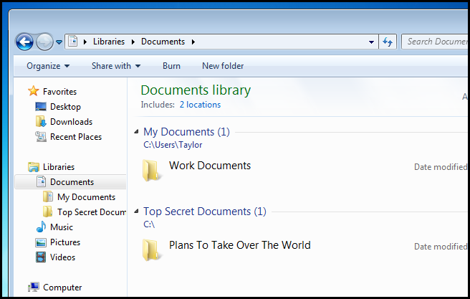Collapse the Top Secret Documents (1) group
Image resolution: width=470 pixels, height=299 pixels.
[136, 211]
